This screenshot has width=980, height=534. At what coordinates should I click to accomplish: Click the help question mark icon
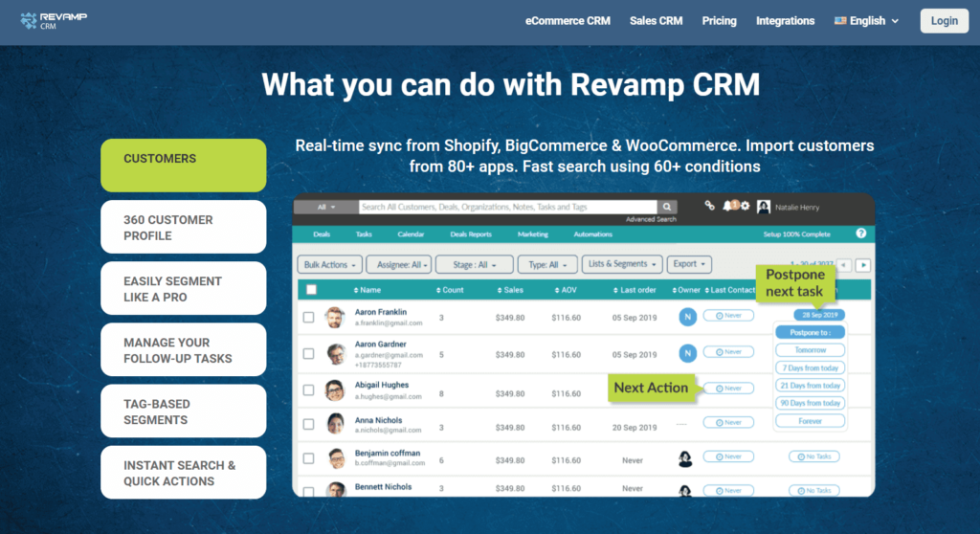pyautogui.click(x=861, y=234)
